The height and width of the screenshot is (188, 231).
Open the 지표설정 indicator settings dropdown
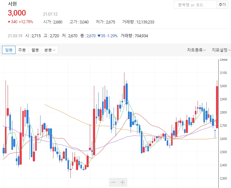pos(221,50)
